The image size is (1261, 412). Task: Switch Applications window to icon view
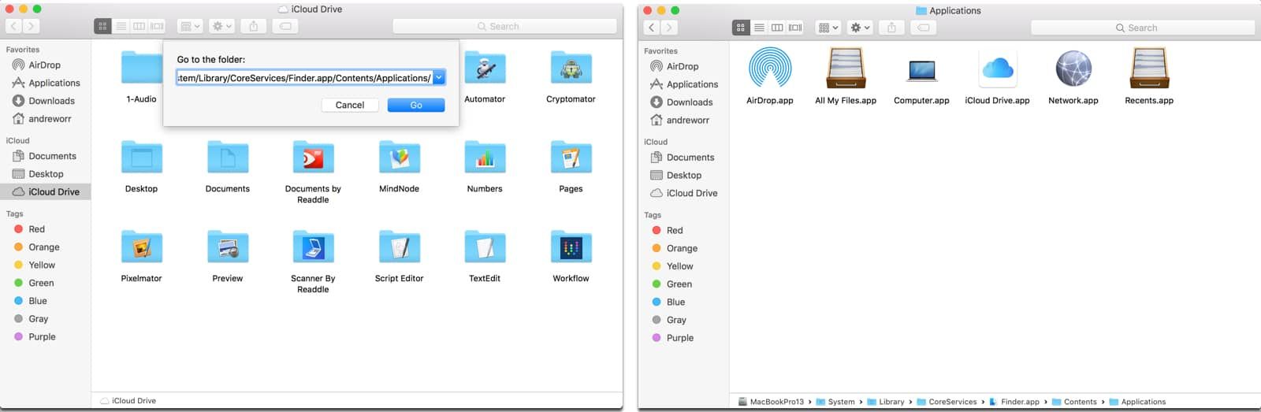(x=741, y=28)
